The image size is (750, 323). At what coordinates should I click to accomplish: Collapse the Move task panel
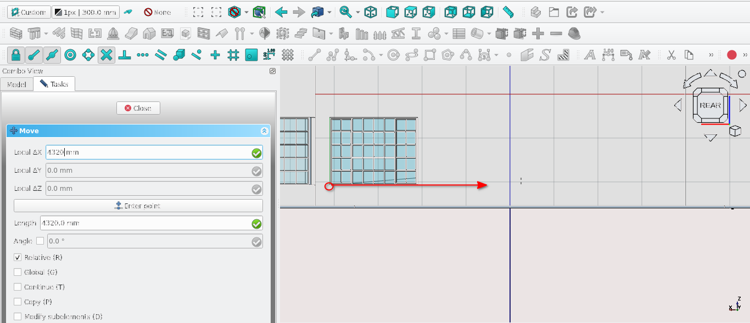pos(264,131)
